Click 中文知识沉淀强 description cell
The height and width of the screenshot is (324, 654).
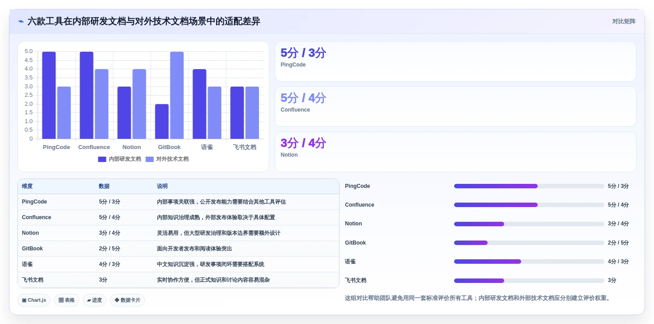(211, 264)
